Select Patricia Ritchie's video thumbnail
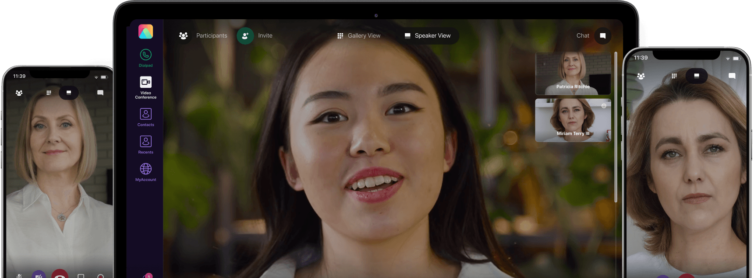The width and height of the screenshot is (754, 278). (573, 73)
